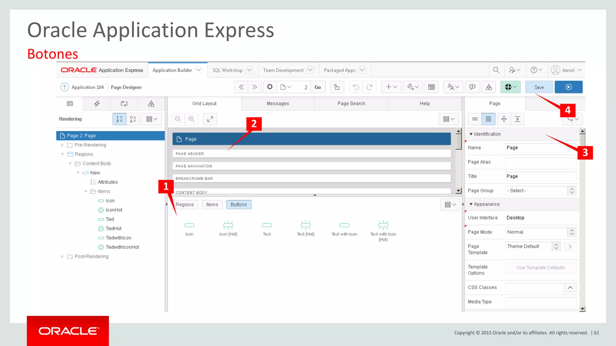The height and width of the screenshot is (346, 616).
Task: Switch to the Messages tab
Action: tap(278, 103)
